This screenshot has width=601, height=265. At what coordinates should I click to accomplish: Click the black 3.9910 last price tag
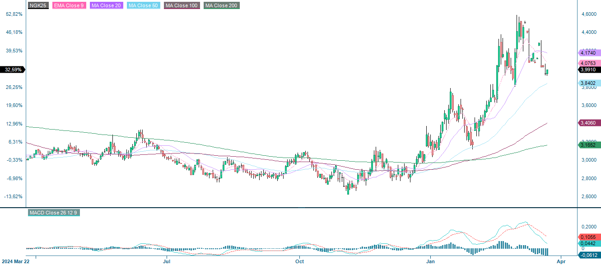590,70
